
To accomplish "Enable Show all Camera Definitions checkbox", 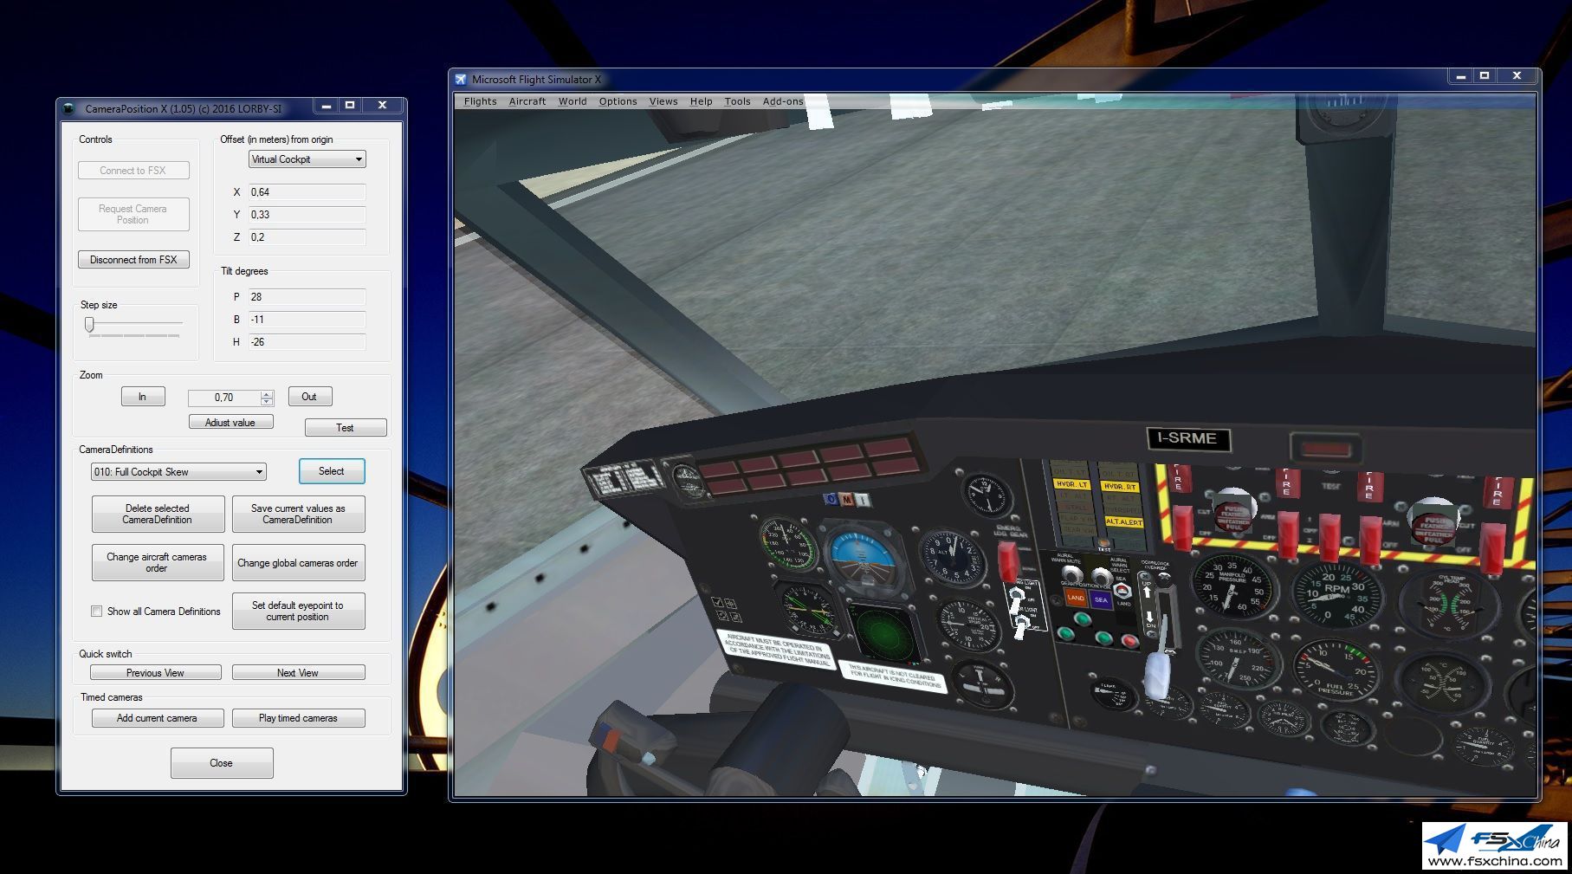I will 97,612.
